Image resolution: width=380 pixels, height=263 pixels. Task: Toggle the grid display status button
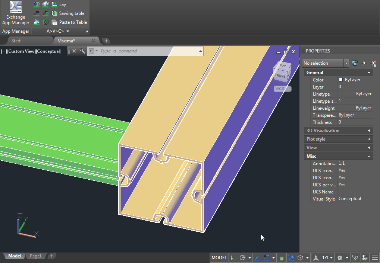233,257
